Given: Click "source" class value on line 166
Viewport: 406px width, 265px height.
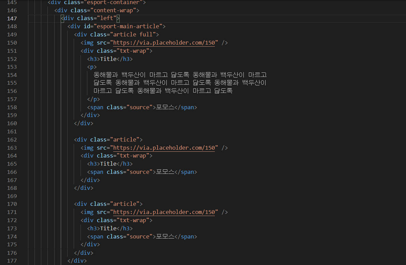Looking at the screenshot, I should (139, 172).
